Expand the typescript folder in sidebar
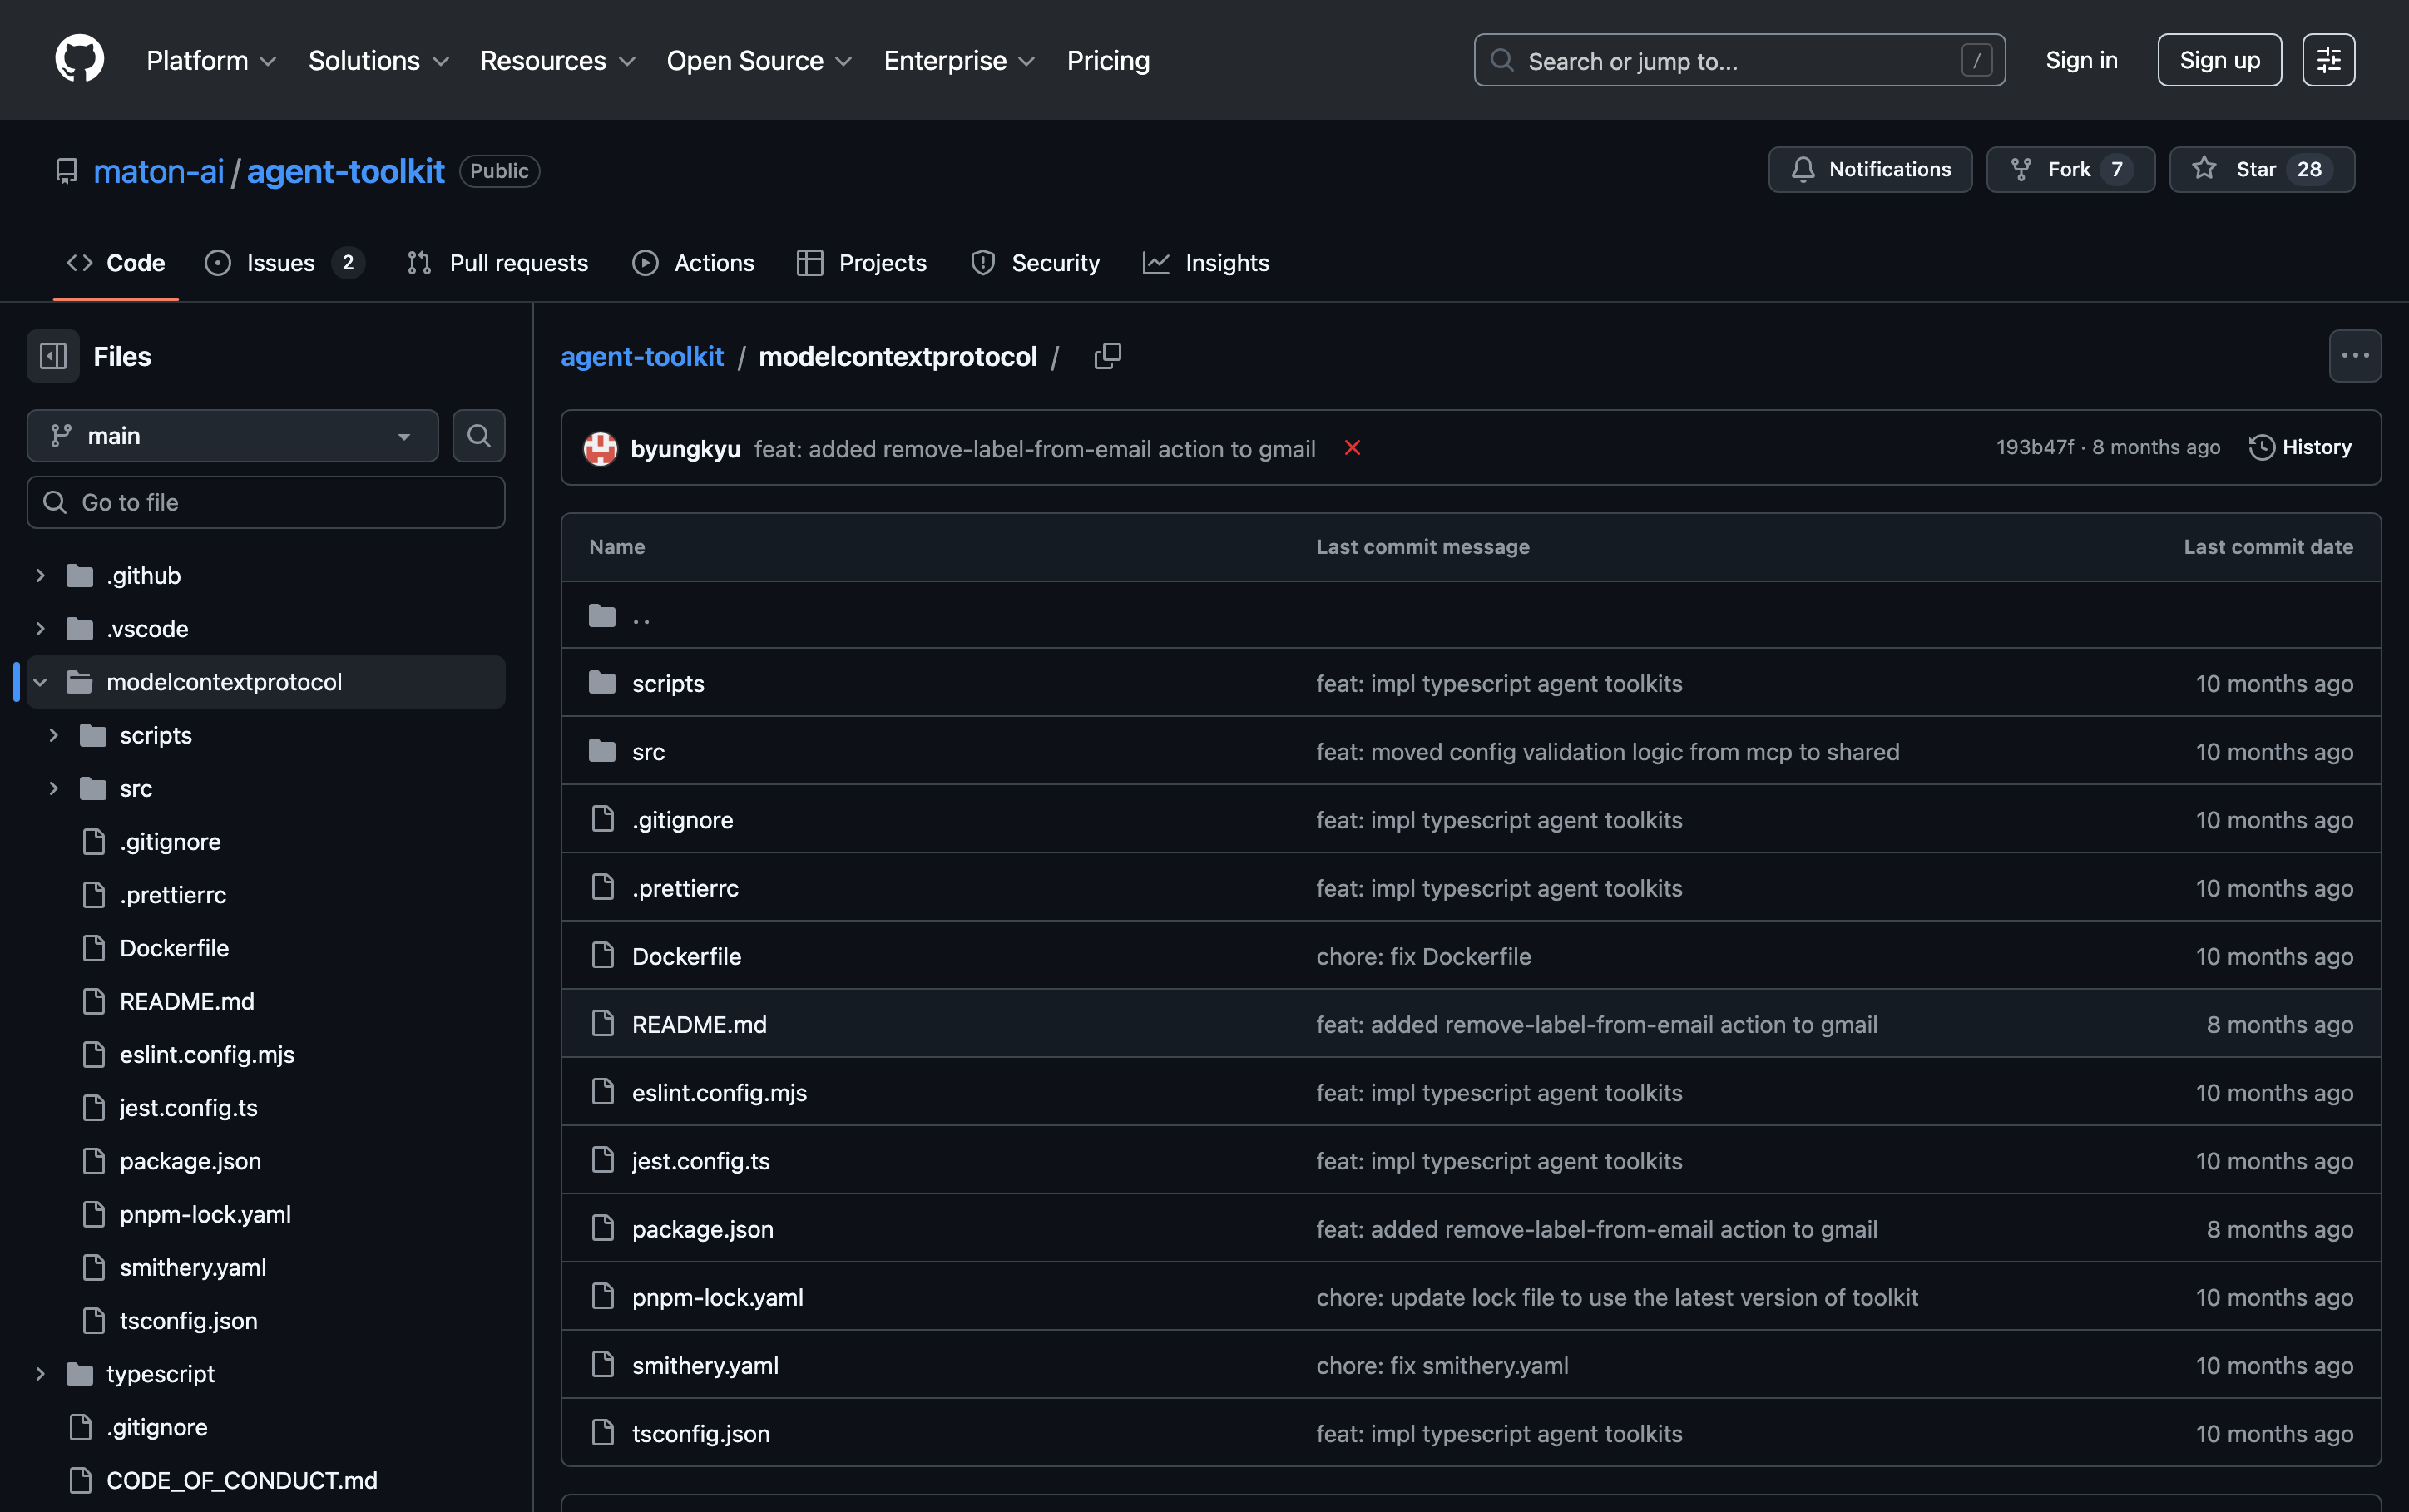 point(41,1374)
